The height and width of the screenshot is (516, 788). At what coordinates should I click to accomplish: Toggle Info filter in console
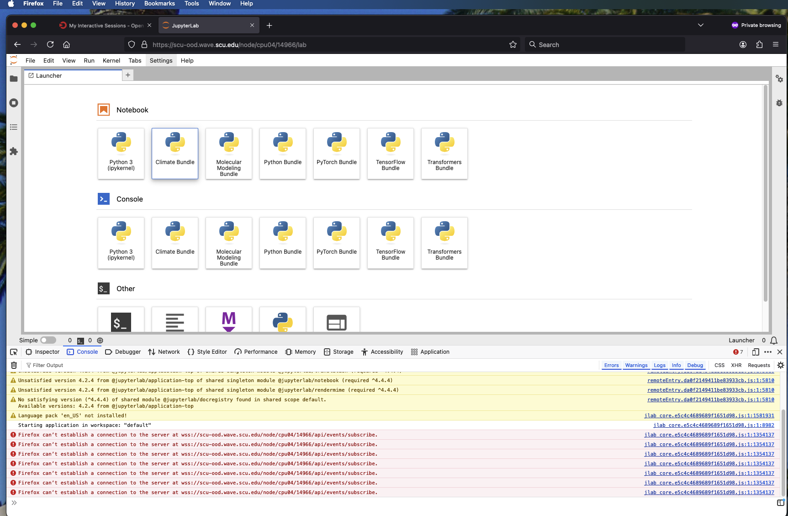(x=676, y=365)
